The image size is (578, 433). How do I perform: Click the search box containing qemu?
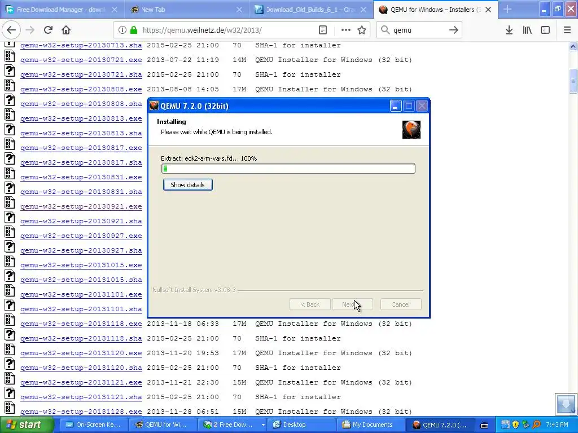[419, 30]
